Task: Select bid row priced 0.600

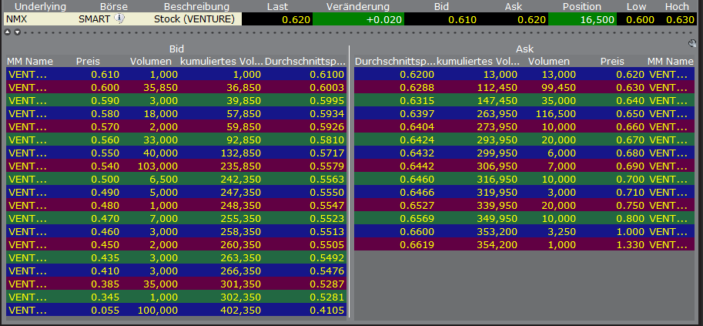Action: (x=176, y=88)
